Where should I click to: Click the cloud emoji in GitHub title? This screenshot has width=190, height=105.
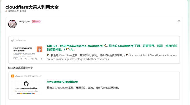tap(106, 46)
